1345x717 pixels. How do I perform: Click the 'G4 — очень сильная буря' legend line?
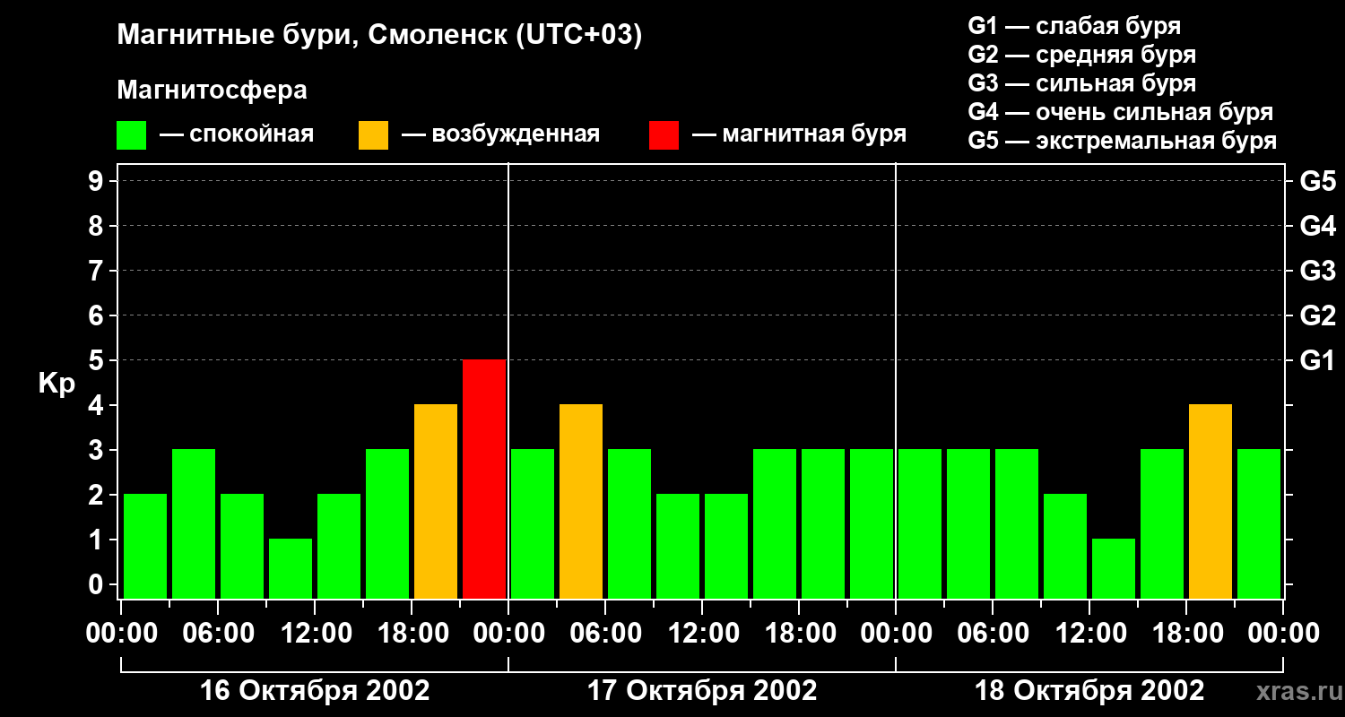tap(1121, 112)
